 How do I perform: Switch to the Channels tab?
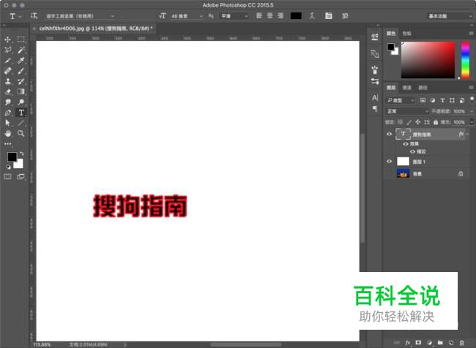pyautogui.click(x=406, y=88)
